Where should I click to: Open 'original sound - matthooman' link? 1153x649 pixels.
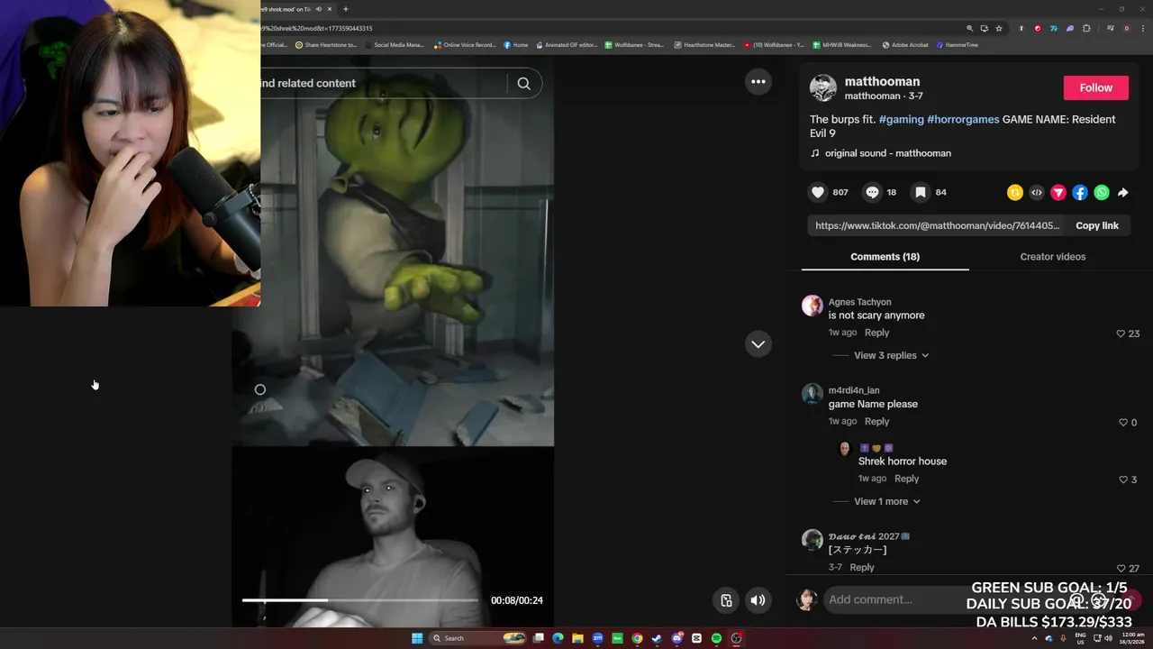887,153
